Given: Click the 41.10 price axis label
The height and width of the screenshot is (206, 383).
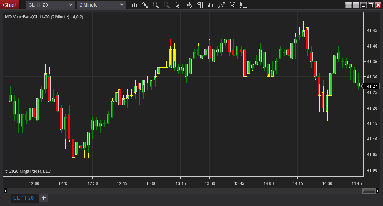Looking at the screenshot, I should (x=372, y=139).
